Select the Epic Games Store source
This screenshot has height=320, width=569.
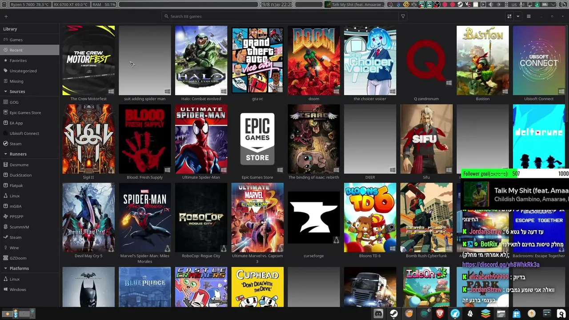pos(30,112)
